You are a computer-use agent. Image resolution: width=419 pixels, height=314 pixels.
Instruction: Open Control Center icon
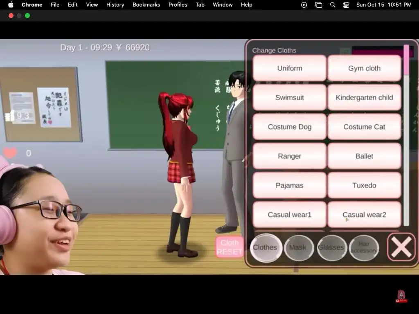346,5
